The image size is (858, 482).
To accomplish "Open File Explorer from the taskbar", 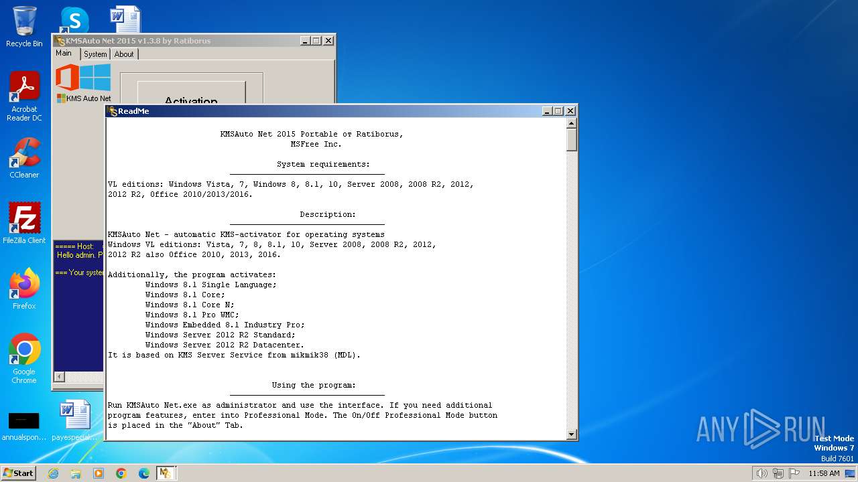I will point(76,473).
